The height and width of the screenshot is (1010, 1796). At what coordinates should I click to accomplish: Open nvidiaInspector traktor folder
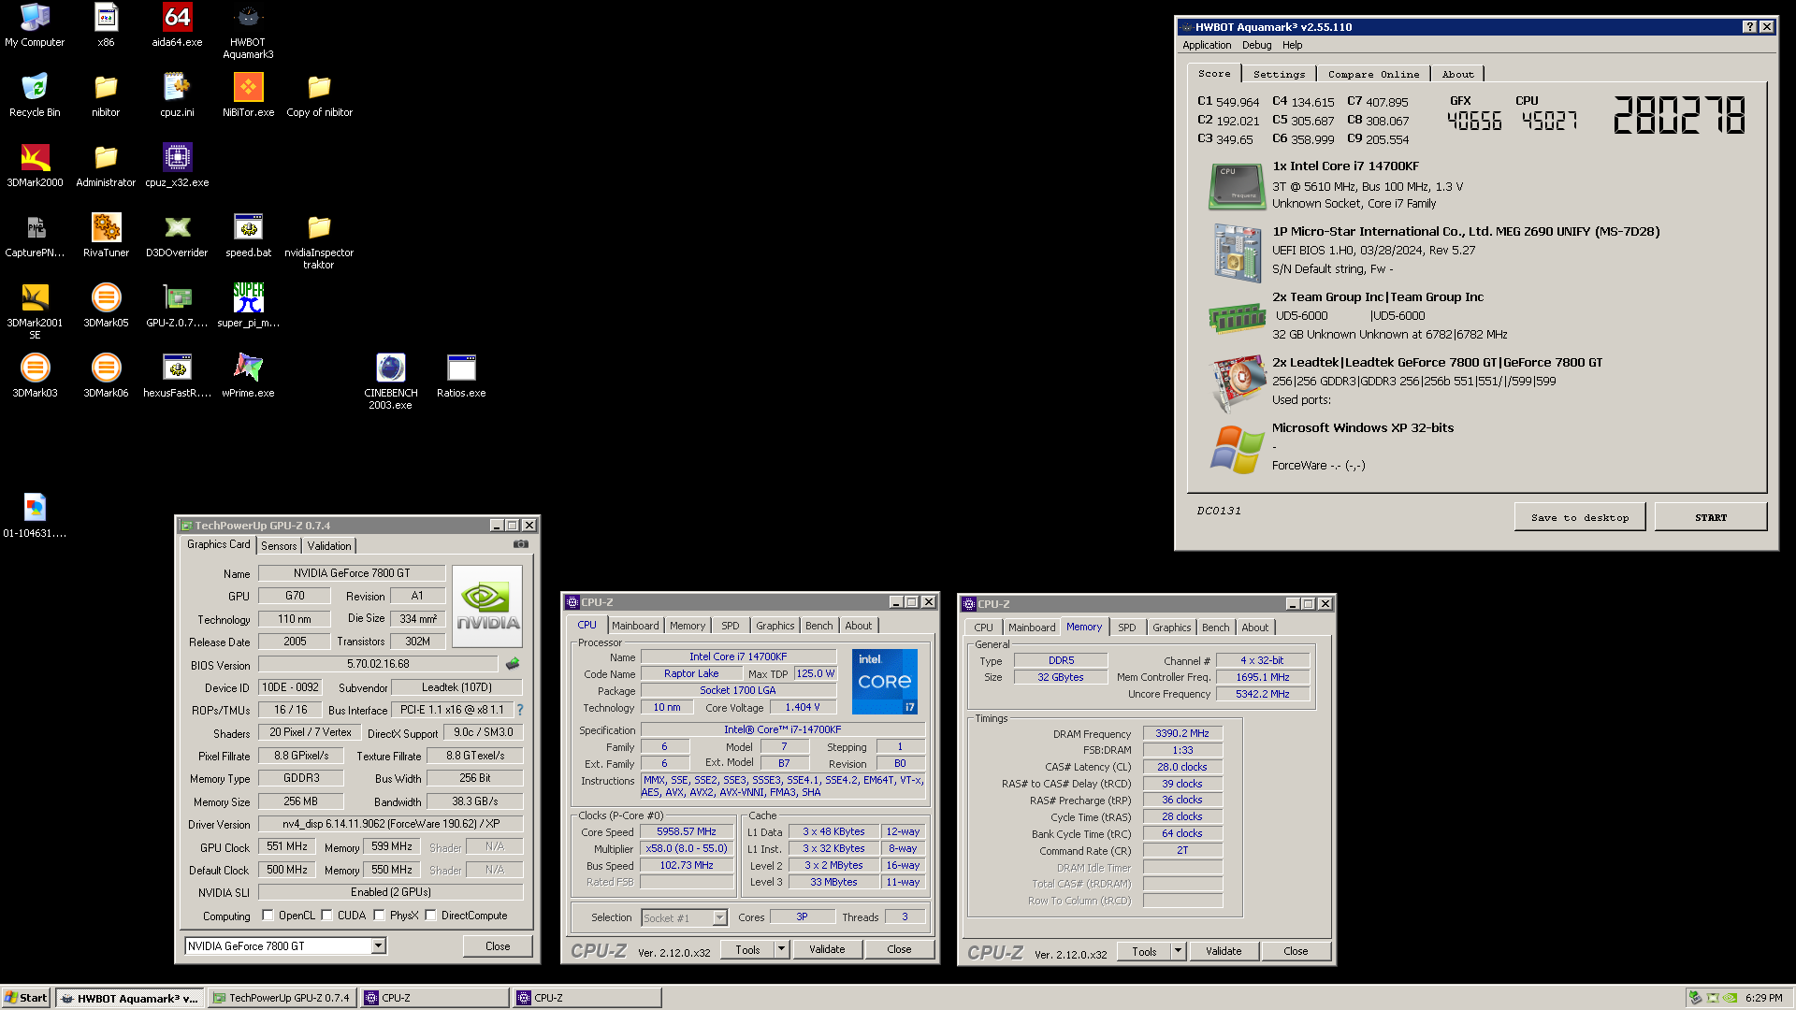pos(319,241)
